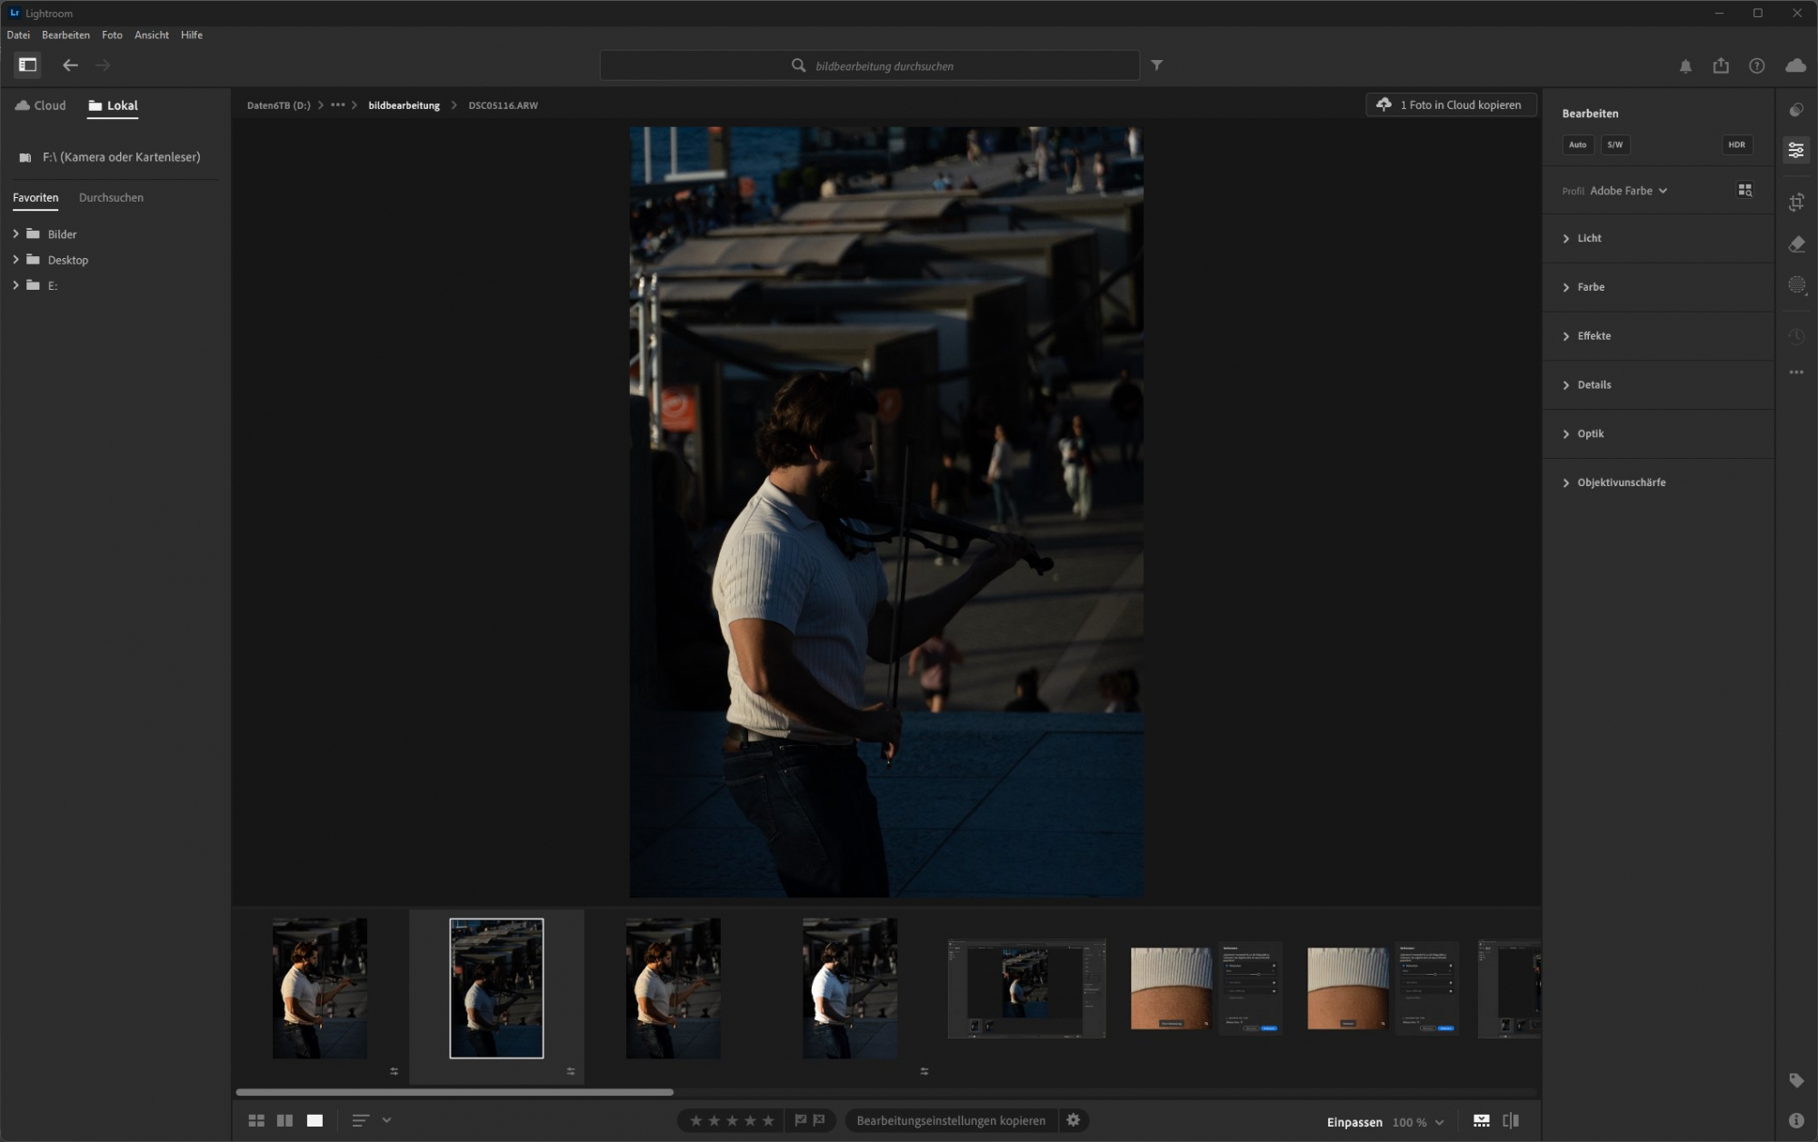The height and width of the screenshot is (1142, 1818).
Task: Open the presets panel icon
Action: [x=1796, y=110]
